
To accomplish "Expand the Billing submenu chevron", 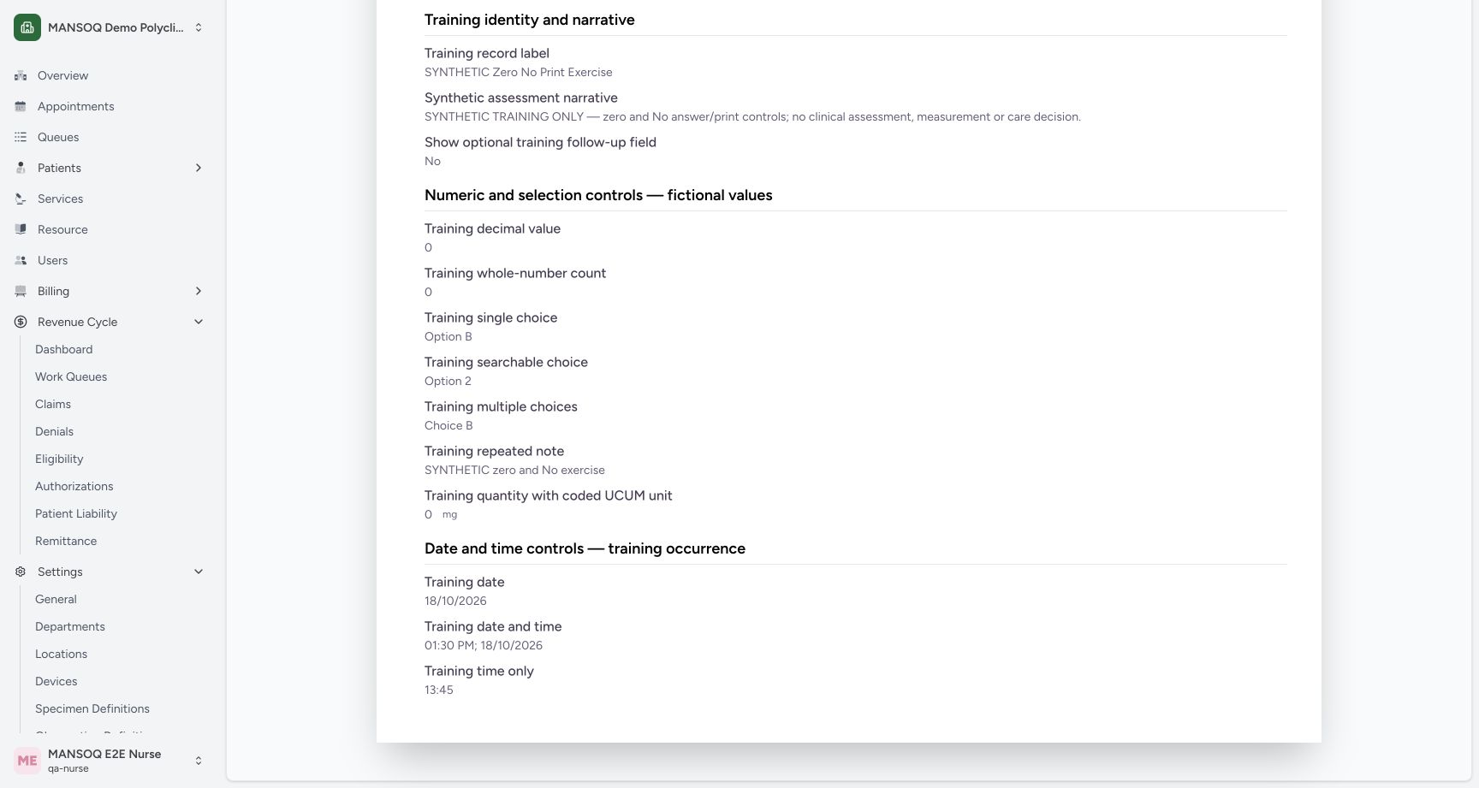I will click(x=199, y=291).
